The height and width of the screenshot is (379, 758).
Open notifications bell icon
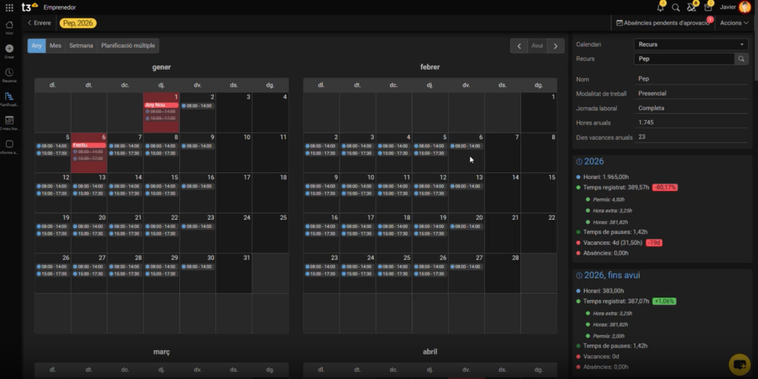click(660, 7)
